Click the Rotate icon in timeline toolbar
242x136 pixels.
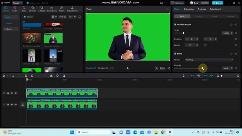tap(57, 76)
